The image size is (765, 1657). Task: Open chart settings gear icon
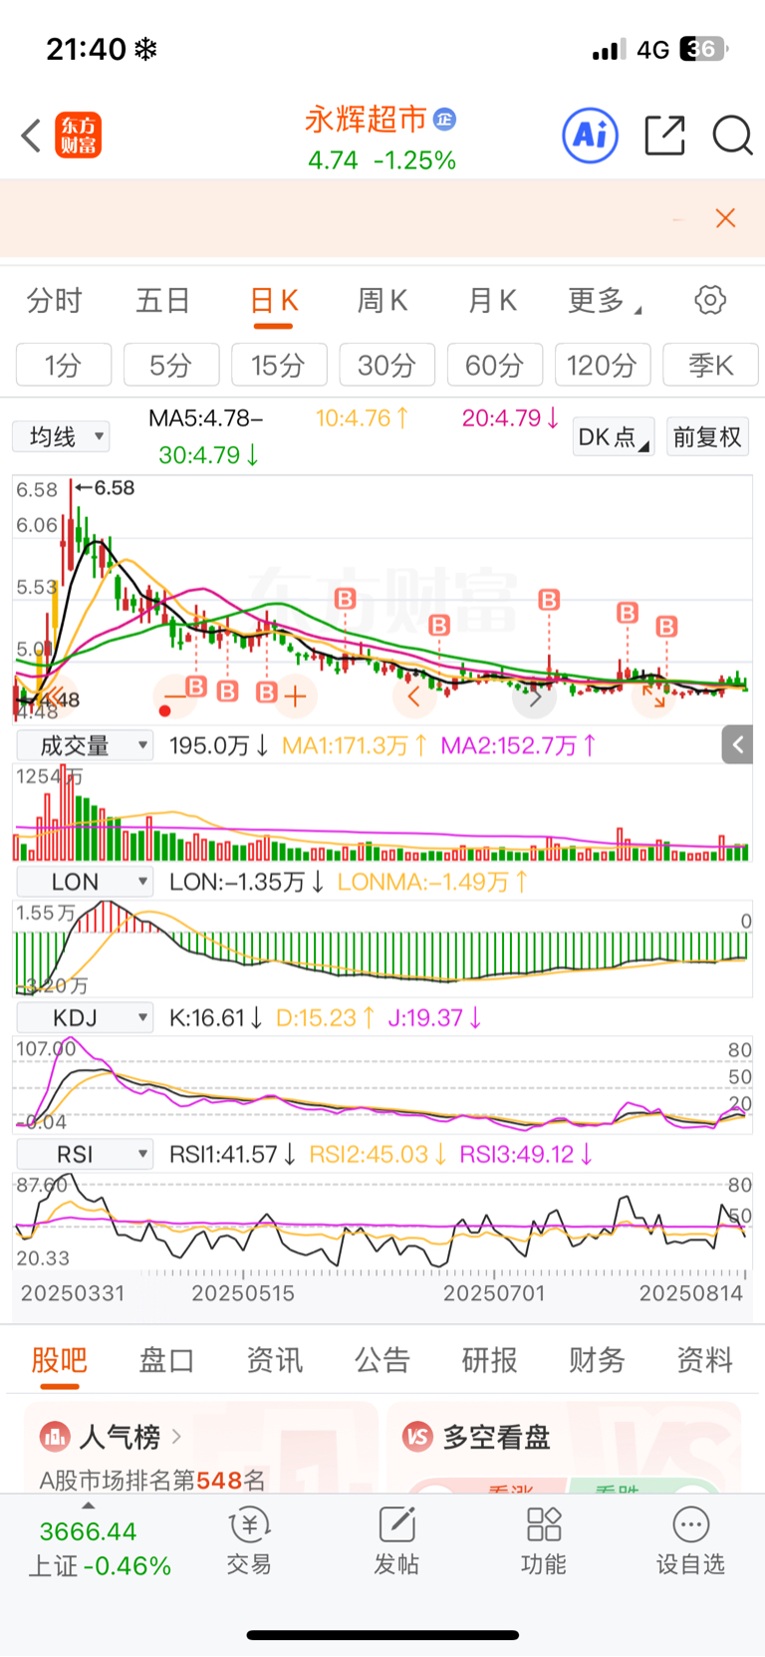pos(710,300)
